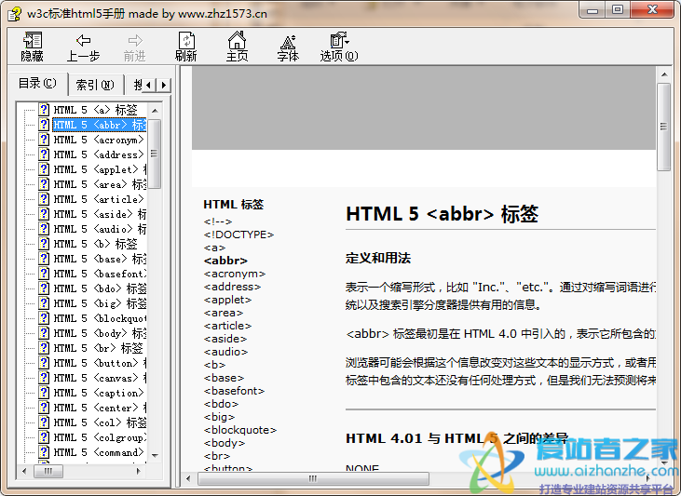681x496 pixels.
Task: Click the help page icon beside HTML 5 <base>
Action: [44, 258]
